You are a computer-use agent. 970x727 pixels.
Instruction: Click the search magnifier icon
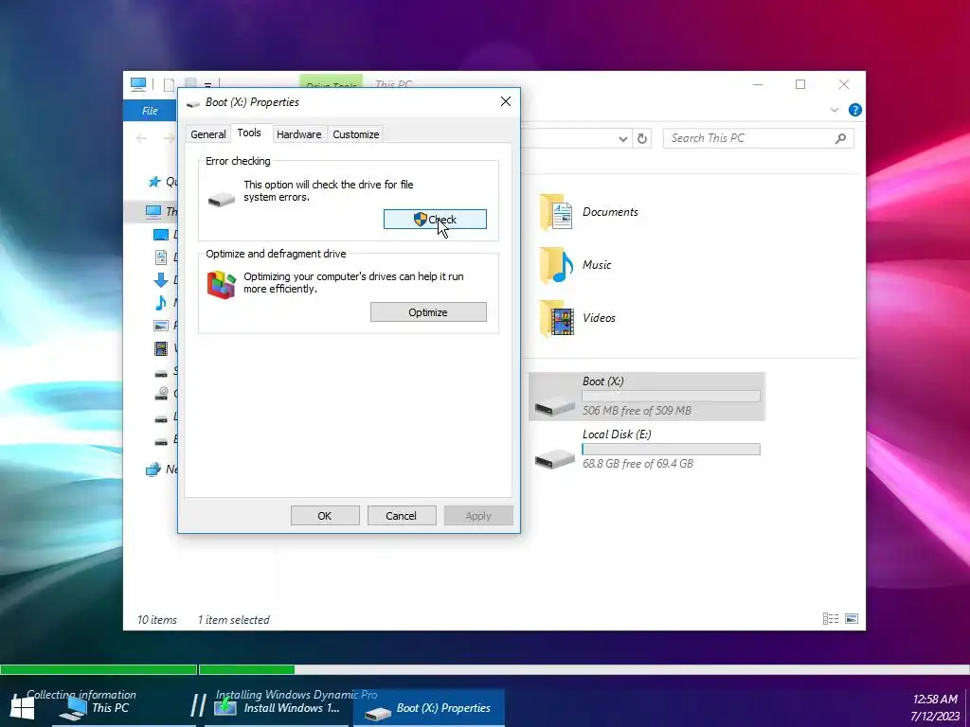click(x=841, y=138)
